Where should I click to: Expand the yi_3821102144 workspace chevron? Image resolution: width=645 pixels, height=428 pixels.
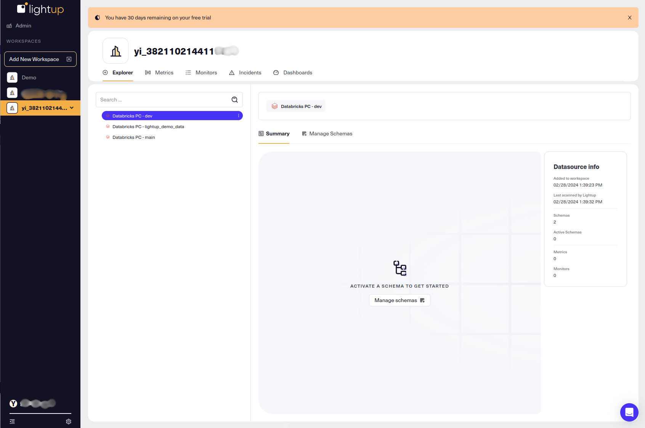pyautogui.click(x=71, y=108)
